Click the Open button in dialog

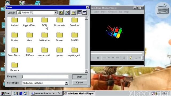tap(80, 77)
